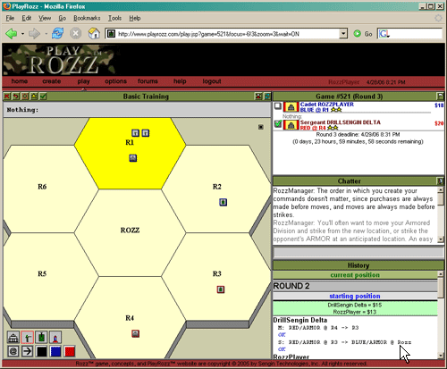Open the View menu

coord(45,18)
